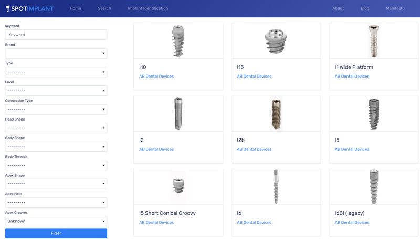Viewport: 420px width, 239px height.
Task: Expand the Connection Type dropdown
Action: click(x=56, y=110)
